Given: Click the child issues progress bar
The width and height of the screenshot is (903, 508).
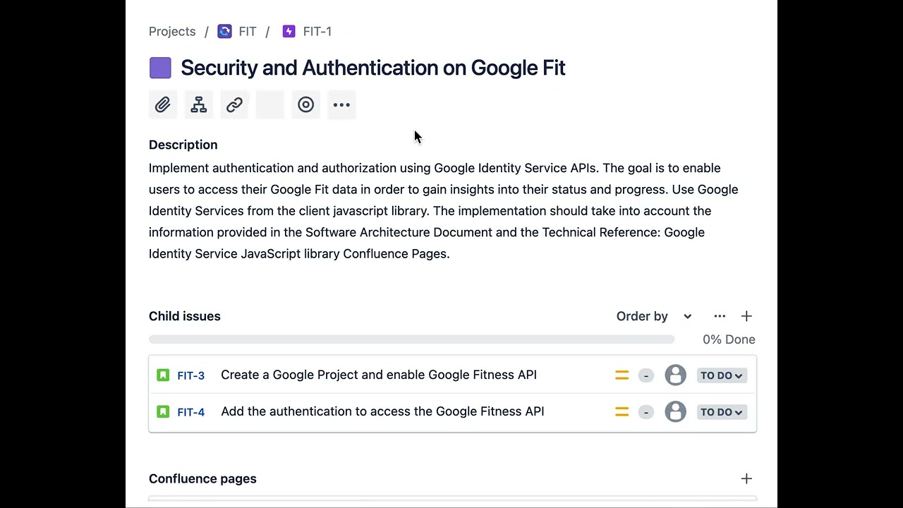Looking at the screenshot, I should coord(411,339).
